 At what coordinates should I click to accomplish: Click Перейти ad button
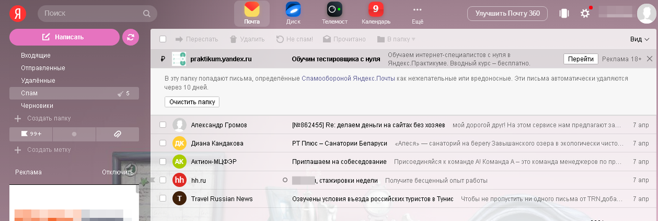point(581,59)
